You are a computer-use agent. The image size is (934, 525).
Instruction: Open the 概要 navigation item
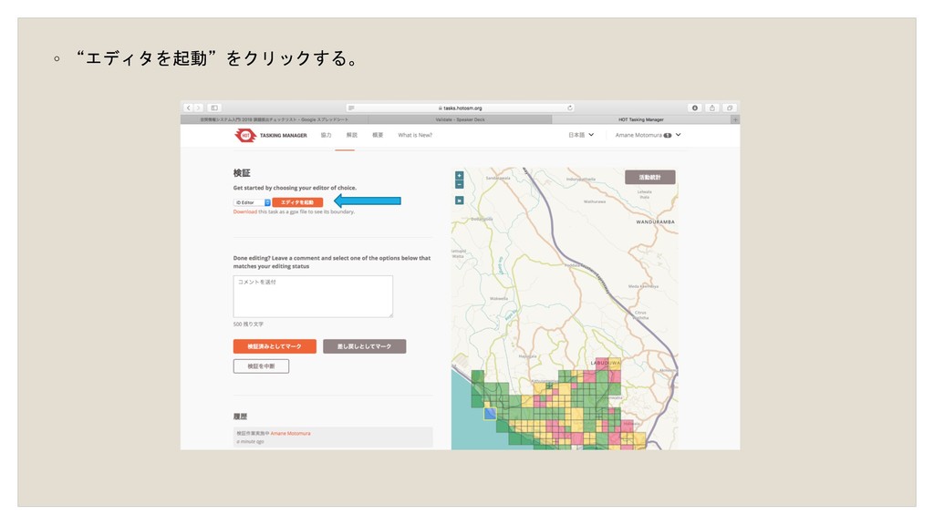point(378,135)
